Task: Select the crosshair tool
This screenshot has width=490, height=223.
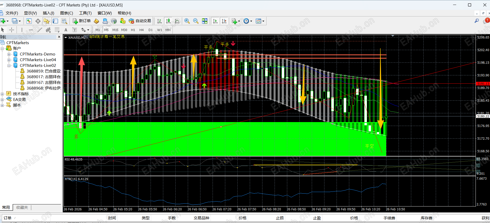Action: pyautogui.click(x=12, y=30)
